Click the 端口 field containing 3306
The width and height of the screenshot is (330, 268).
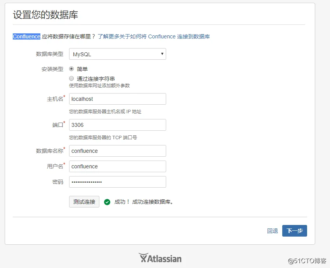(117, 124)
